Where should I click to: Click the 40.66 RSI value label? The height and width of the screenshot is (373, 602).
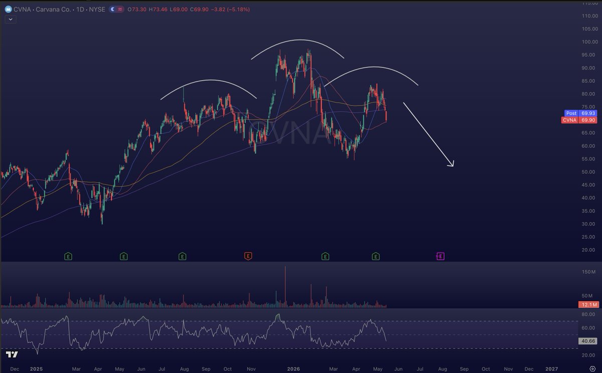point(588,341)
